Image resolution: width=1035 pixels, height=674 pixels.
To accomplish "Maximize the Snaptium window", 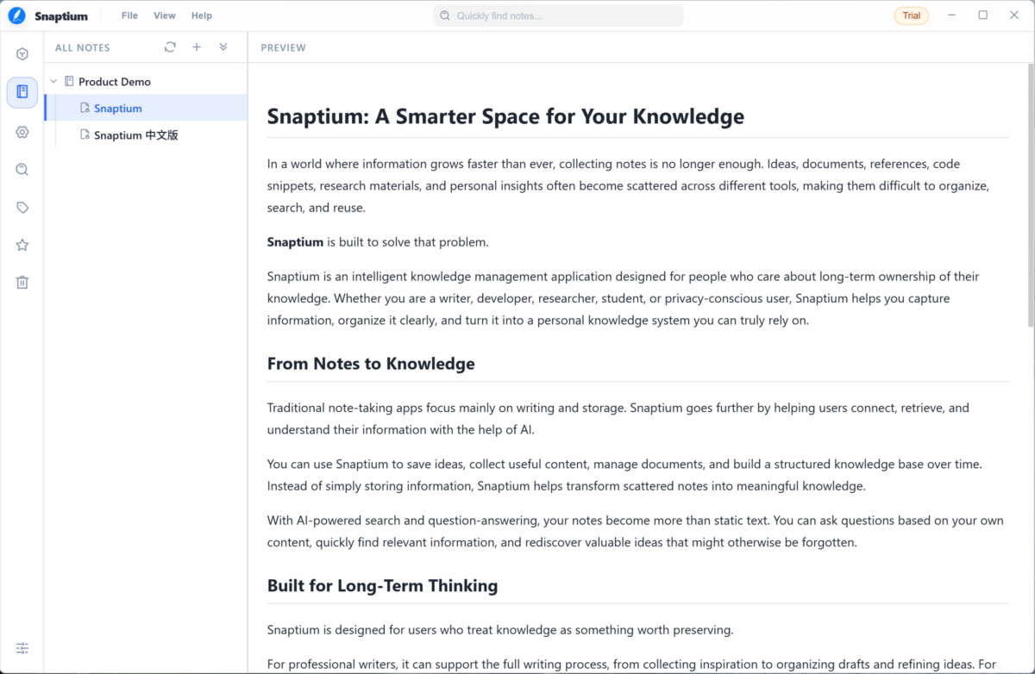I will [x=983, y=16].
